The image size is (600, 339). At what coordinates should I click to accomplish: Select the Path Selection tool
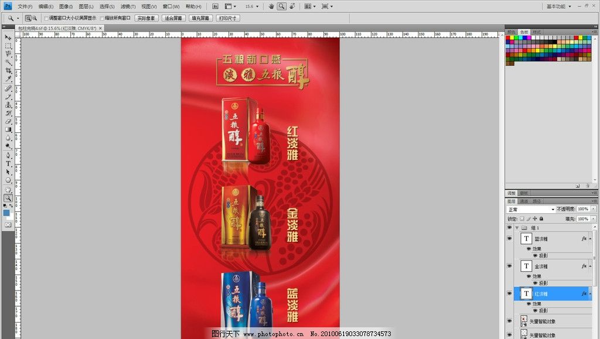point(8,172)
